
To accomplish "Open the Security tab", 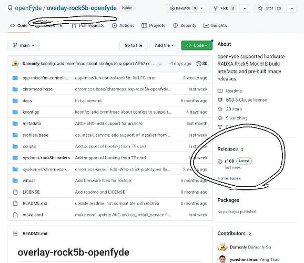I will [x=185, y=26].
